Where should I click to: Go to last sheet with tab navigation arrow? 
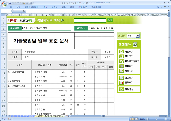coord(9,116)
